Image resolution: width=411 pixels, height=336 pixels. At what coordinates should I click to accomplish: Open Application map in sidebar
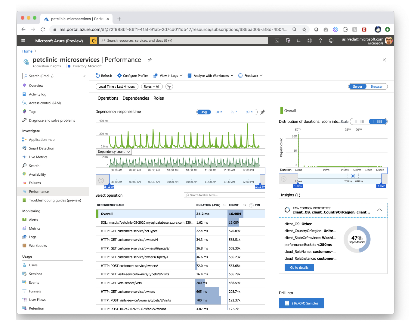tap(42, 140)
